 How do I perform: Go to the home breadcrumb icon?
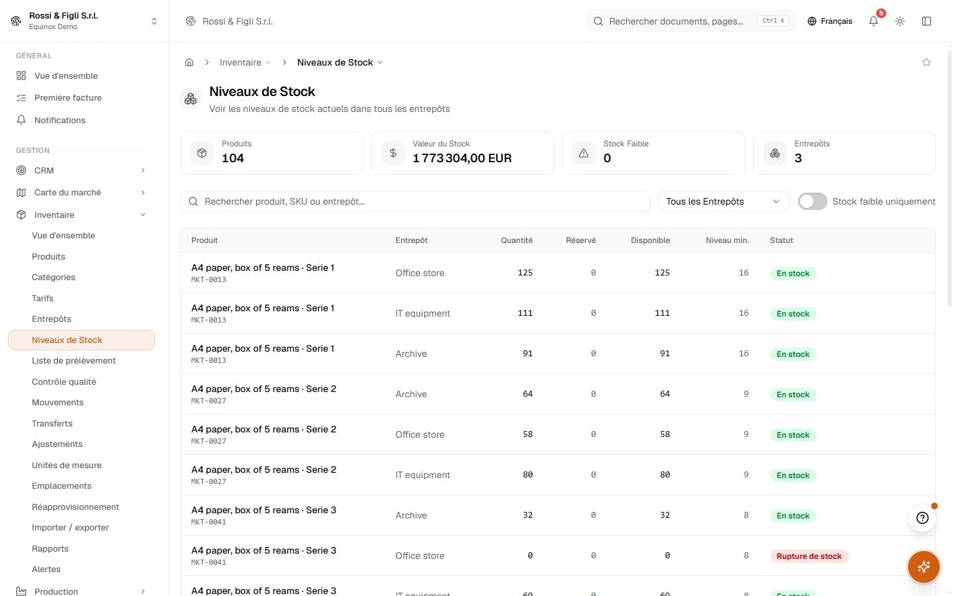(x=189, y=62)
